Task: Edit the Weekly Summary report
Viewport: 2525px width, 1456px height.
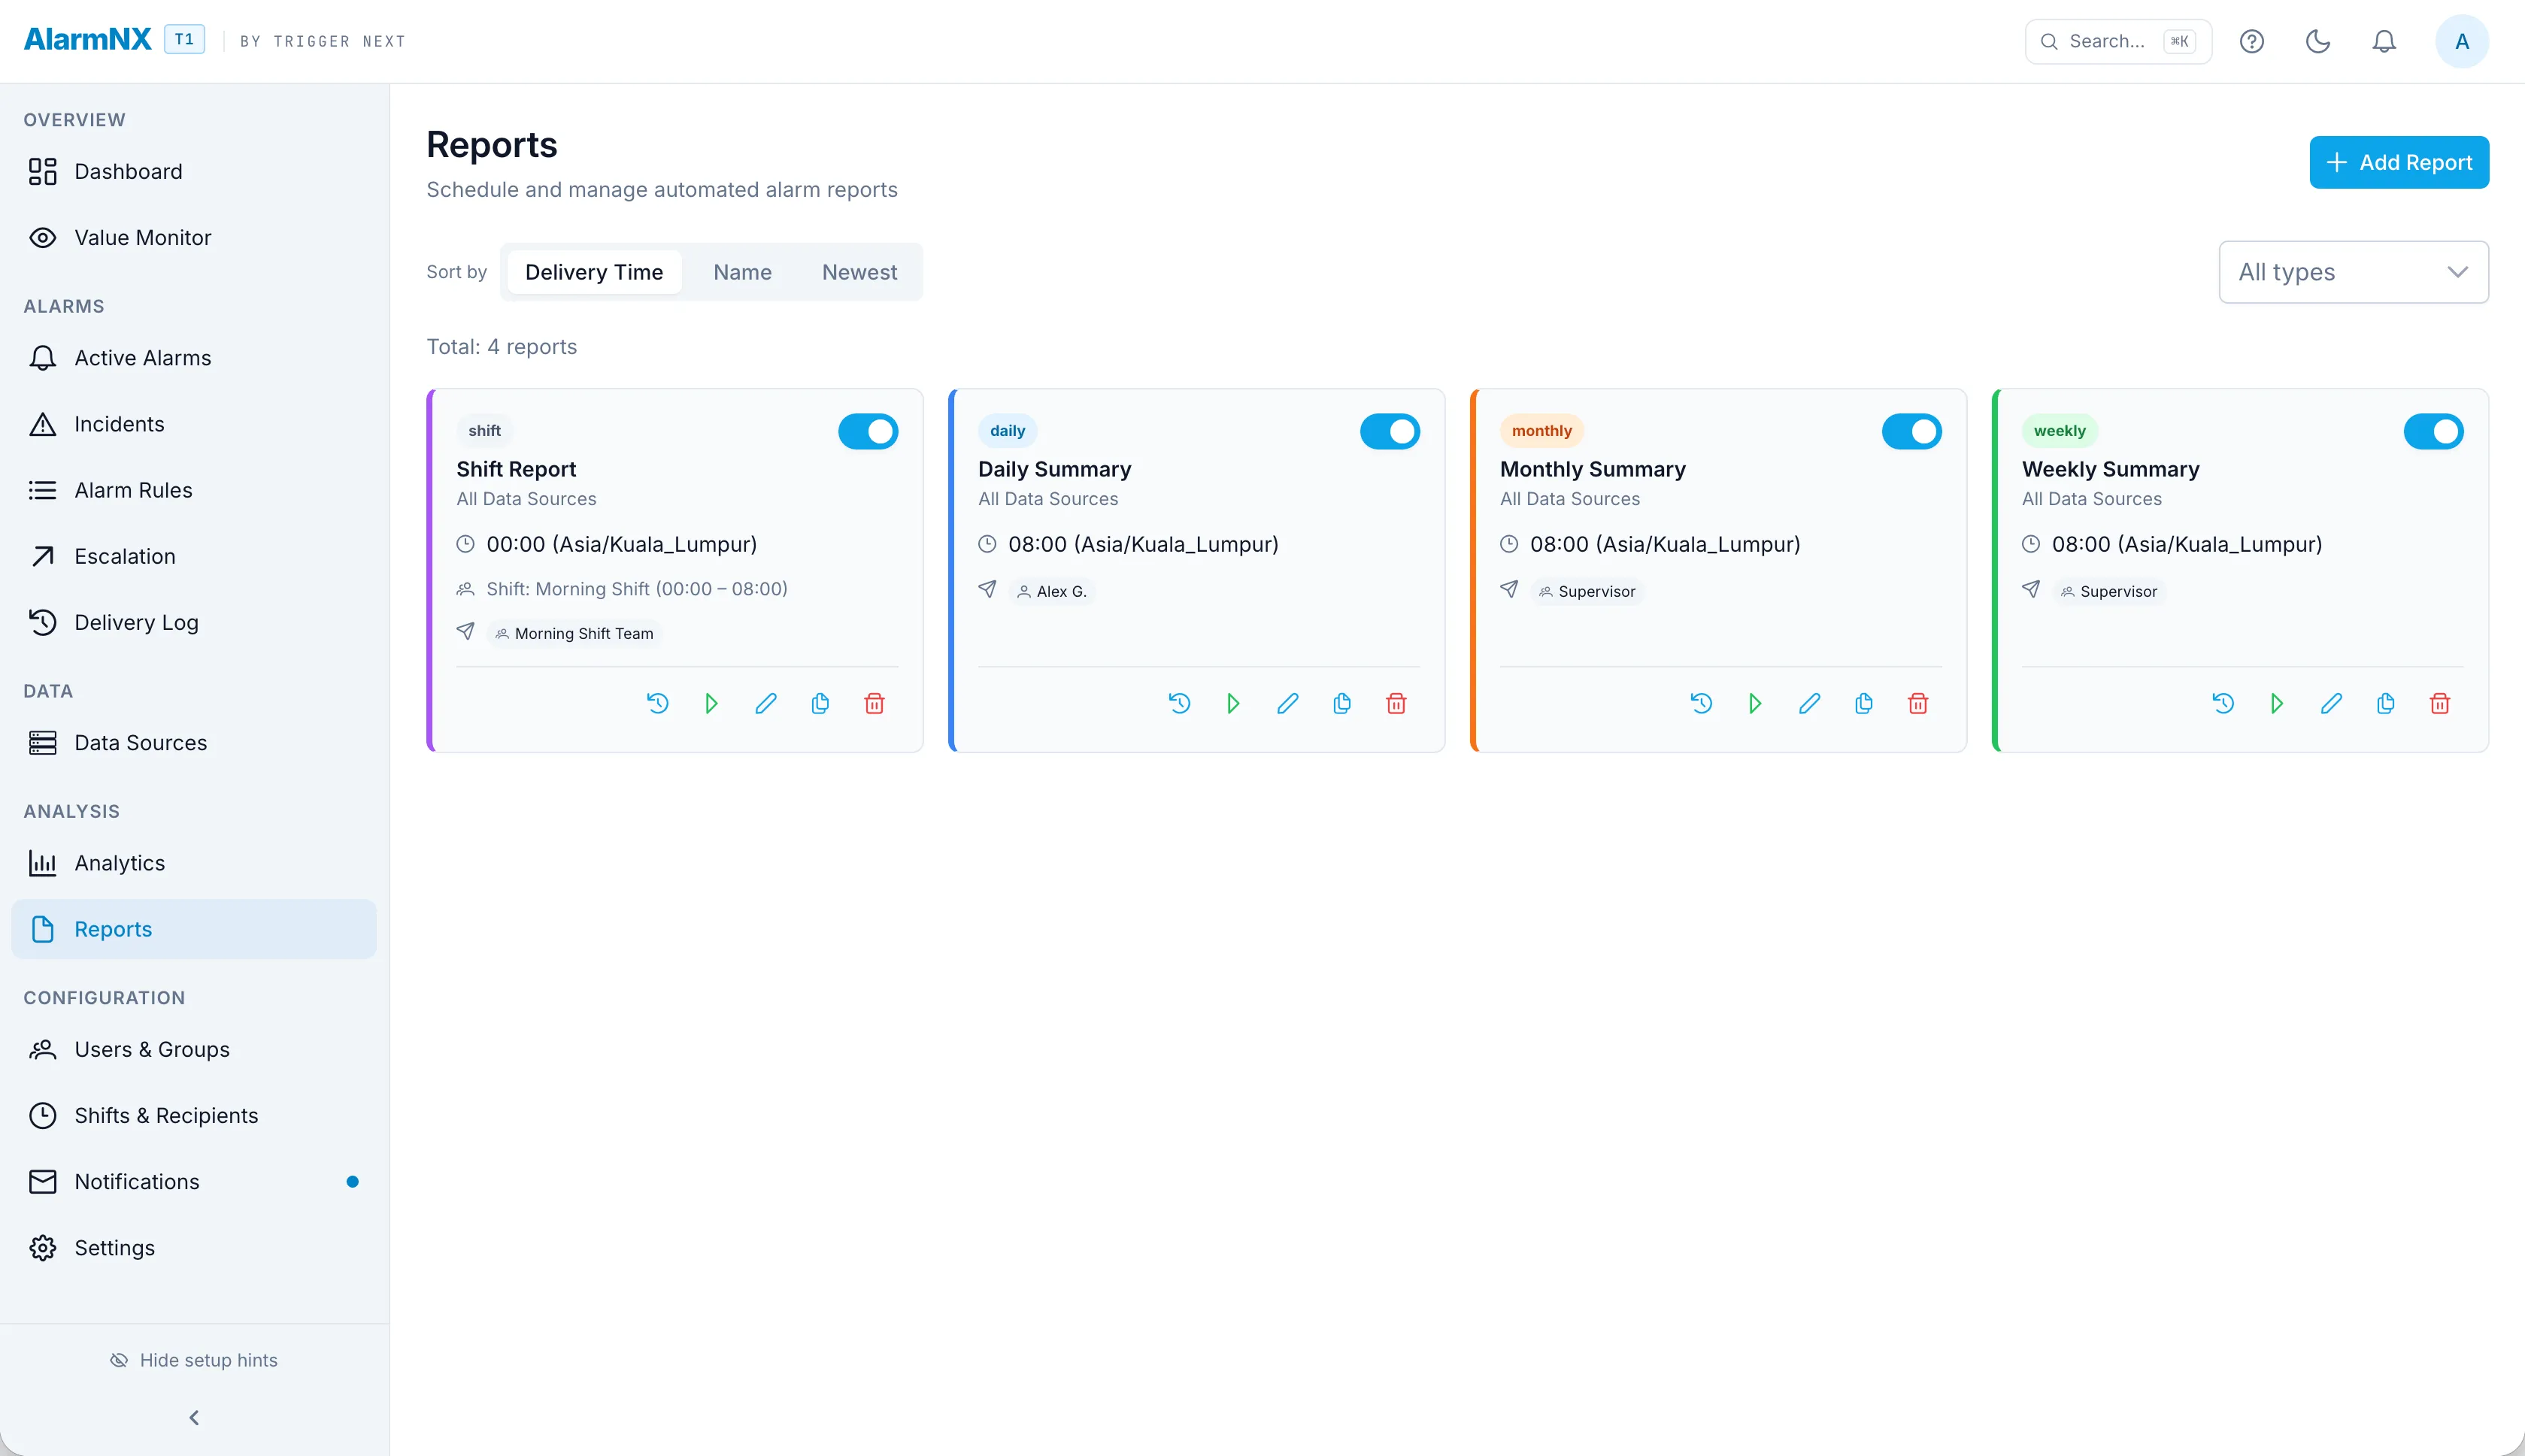Action: click(2332, 704)
